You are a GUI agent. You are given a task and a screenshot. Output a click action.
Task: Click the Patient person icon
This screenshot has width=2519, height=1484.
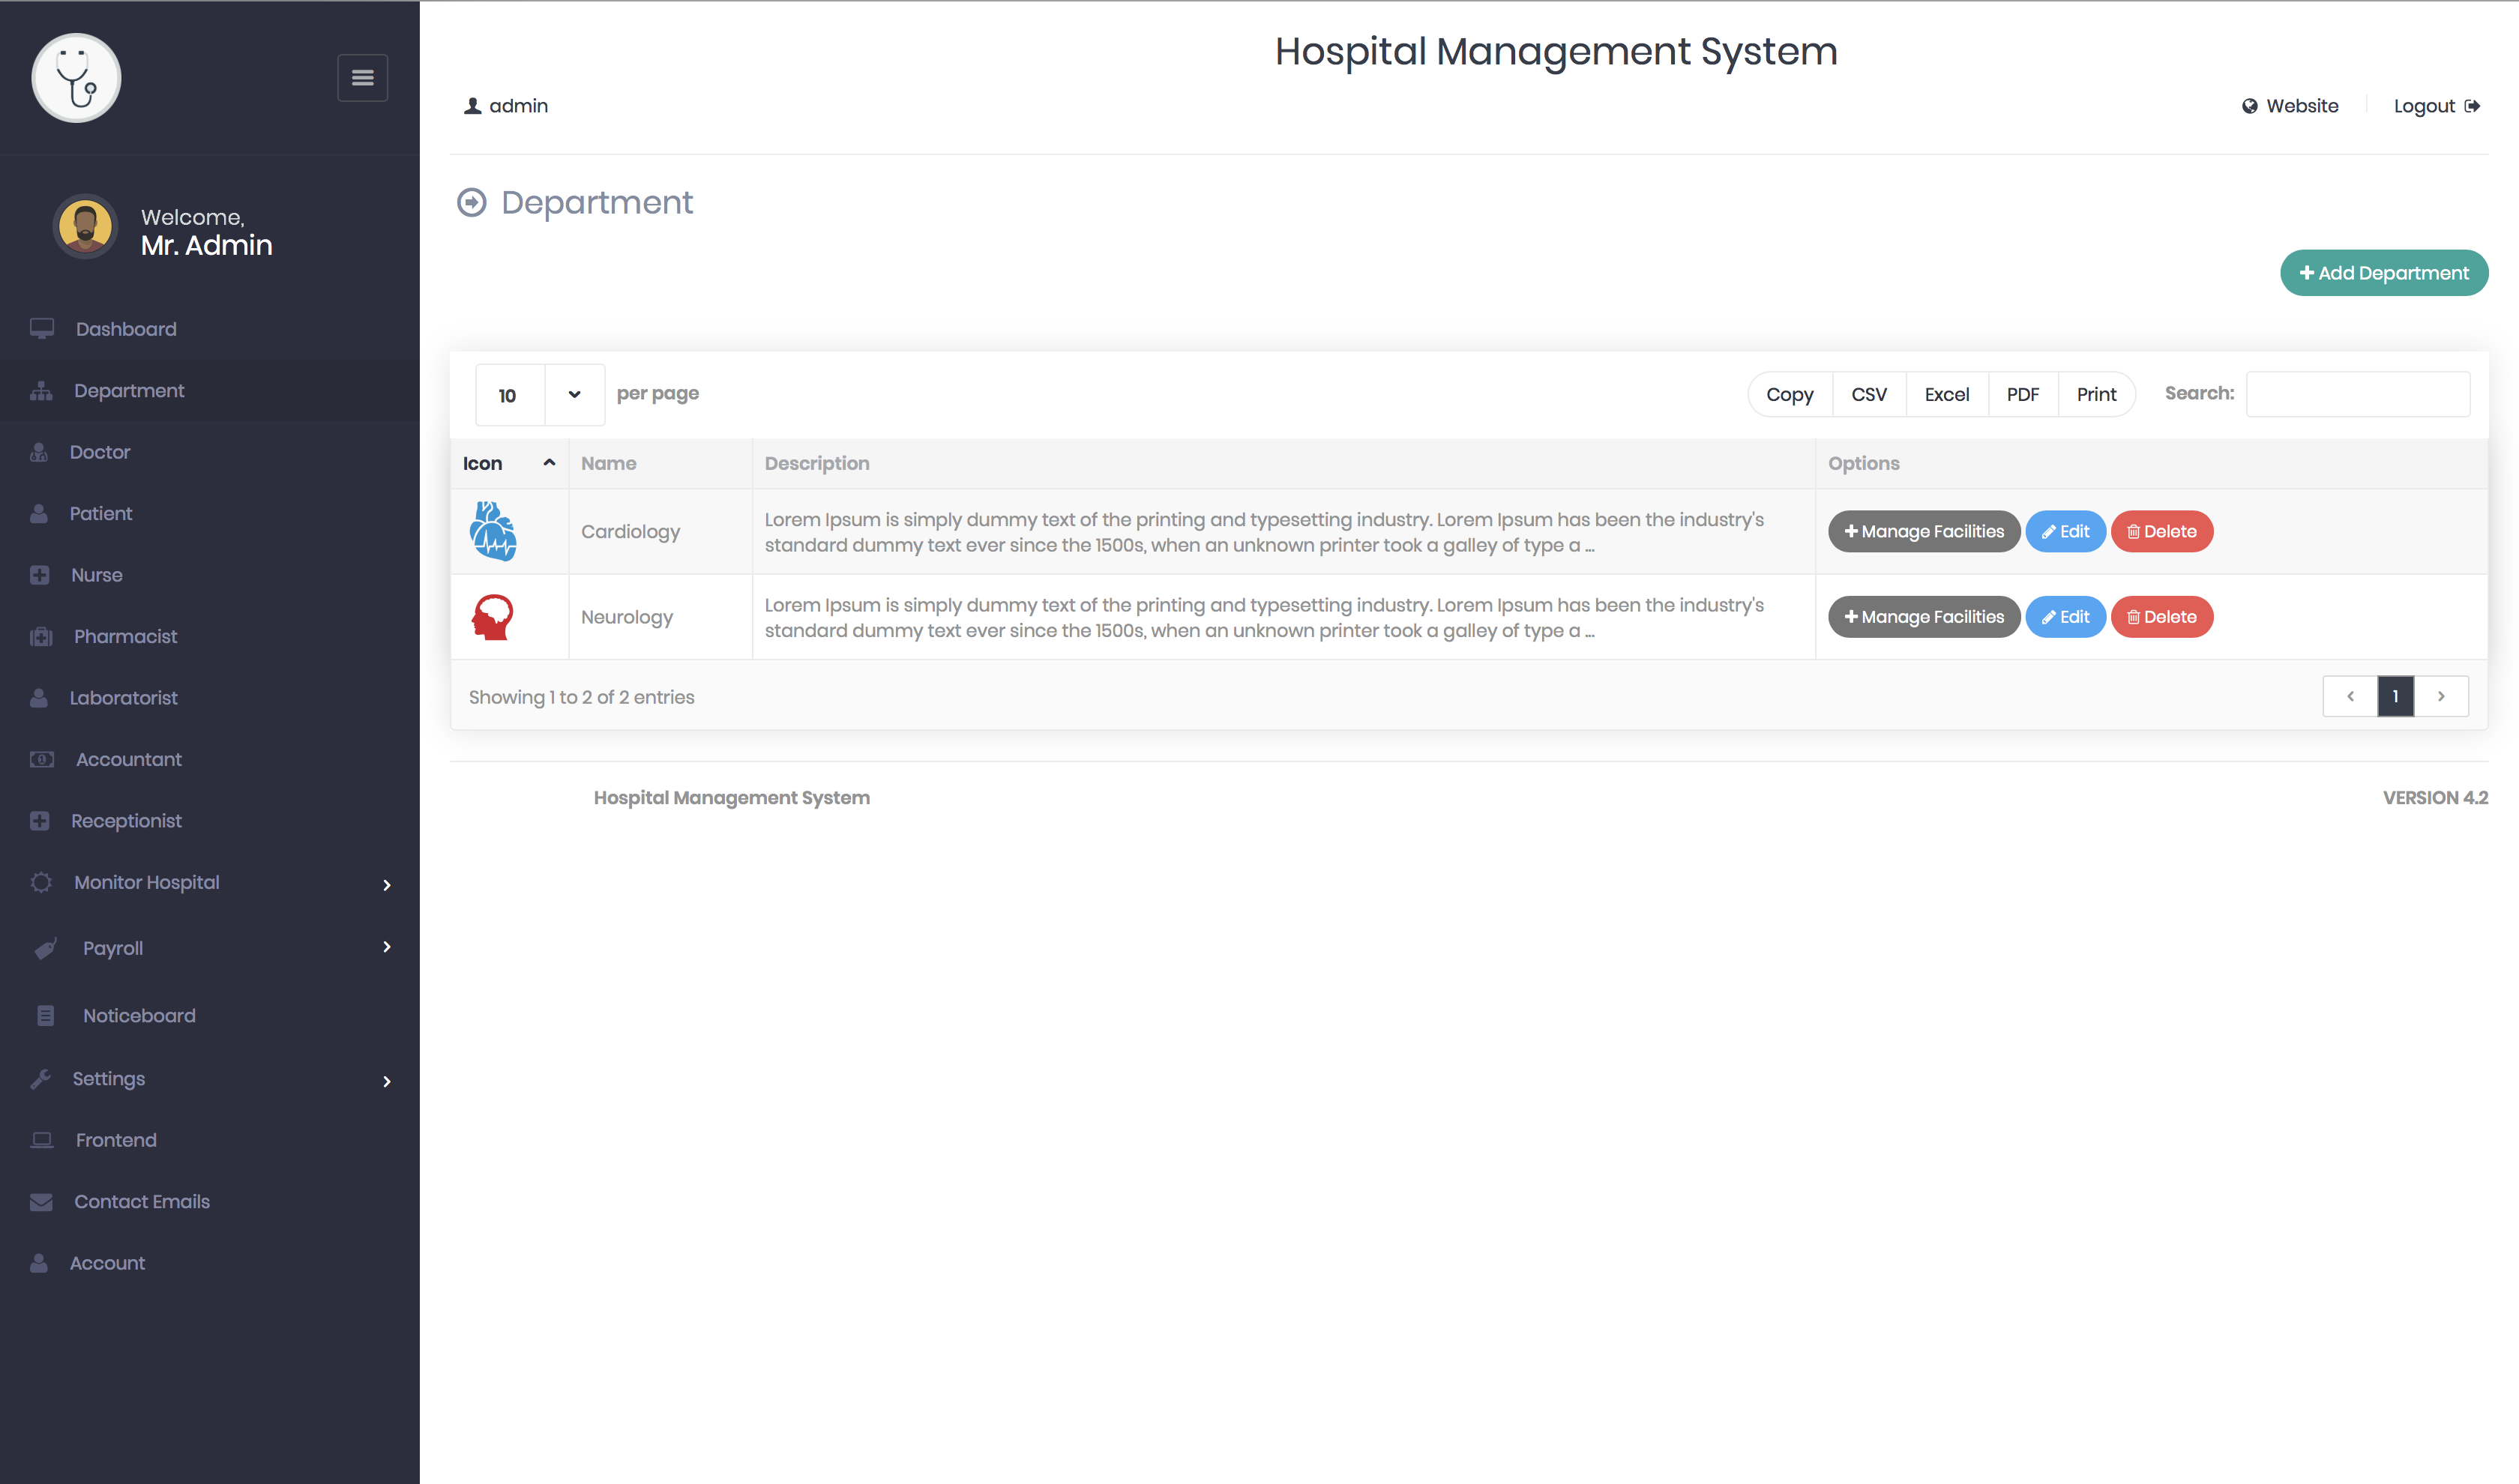tap(39, 514)
